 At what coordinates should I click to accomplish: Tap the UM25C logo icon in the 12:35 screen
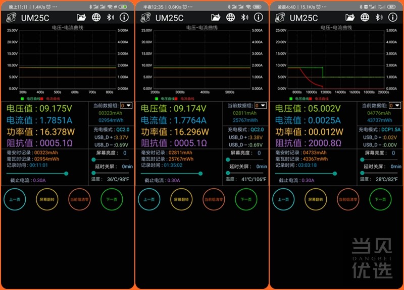pos(145,18)
